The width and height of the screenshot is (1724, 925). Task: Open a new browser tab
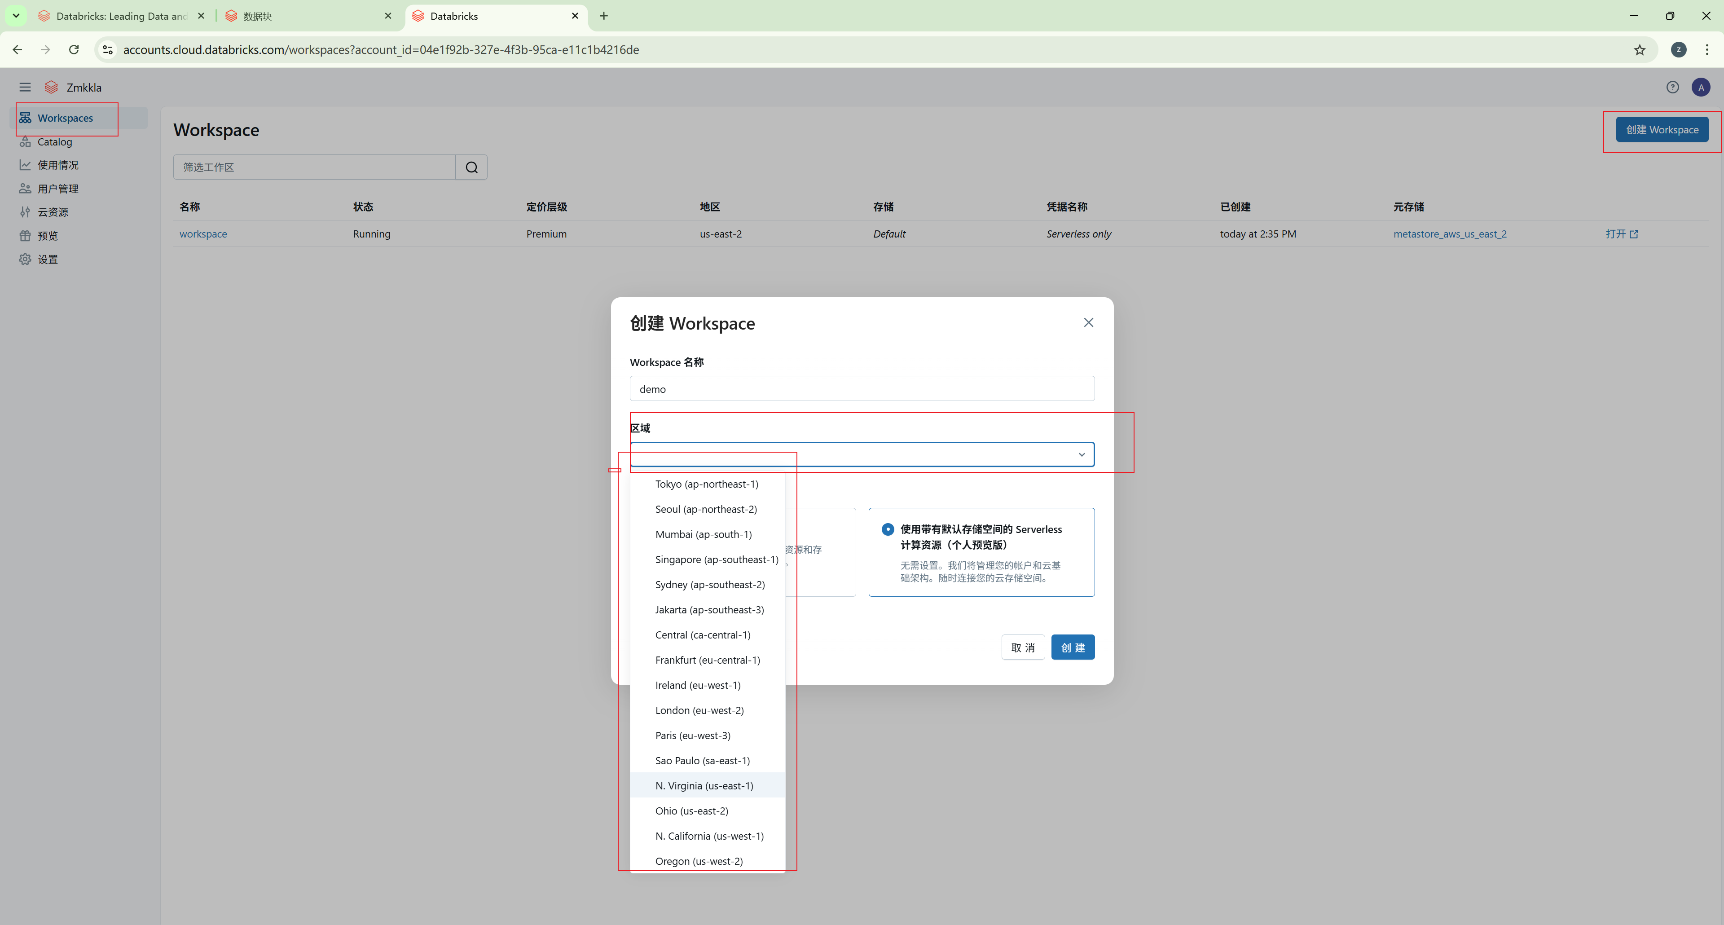coord(604,15)
